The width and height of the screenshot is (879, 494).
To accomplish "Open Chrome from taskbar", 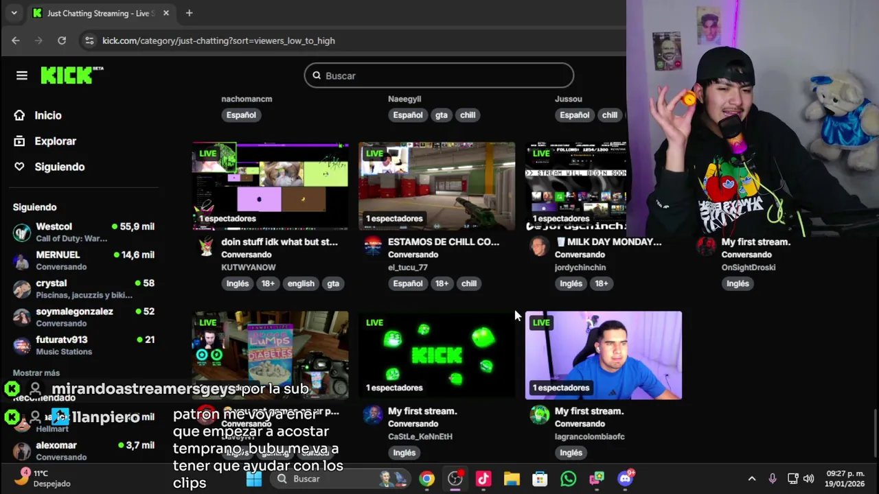I will click(427, 479).
